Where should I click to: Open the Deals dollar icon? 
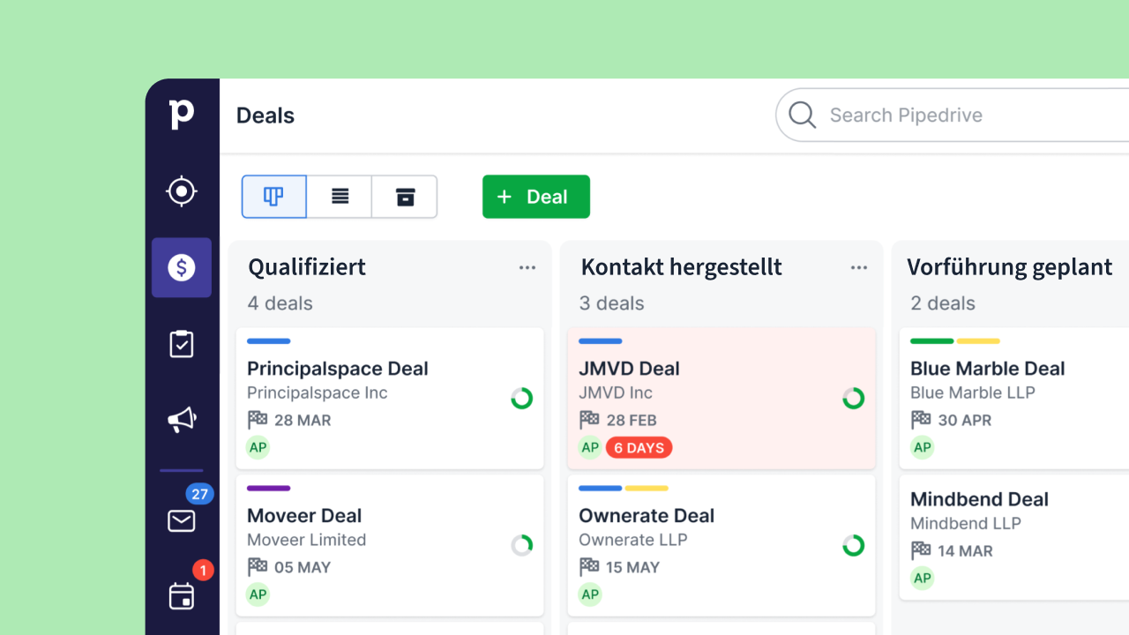pos(182,267)
